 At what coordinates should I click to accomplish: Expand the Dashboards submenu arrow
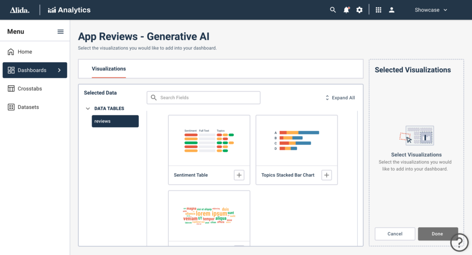[x=59, y=70]
